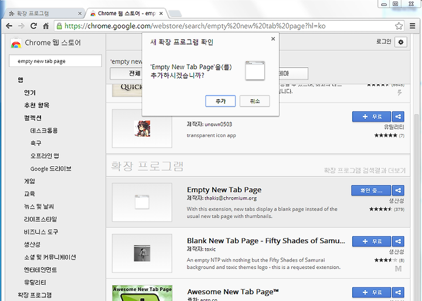Close the 확장 프로그램 tab
The image size is (422, 301).
pos(80,13)
